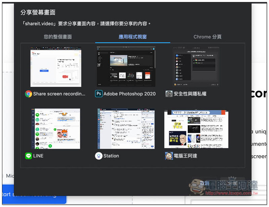The image size is (269, 207).
Task: Click the Photoshop Ps icon
Action: (x=99, y=94)
